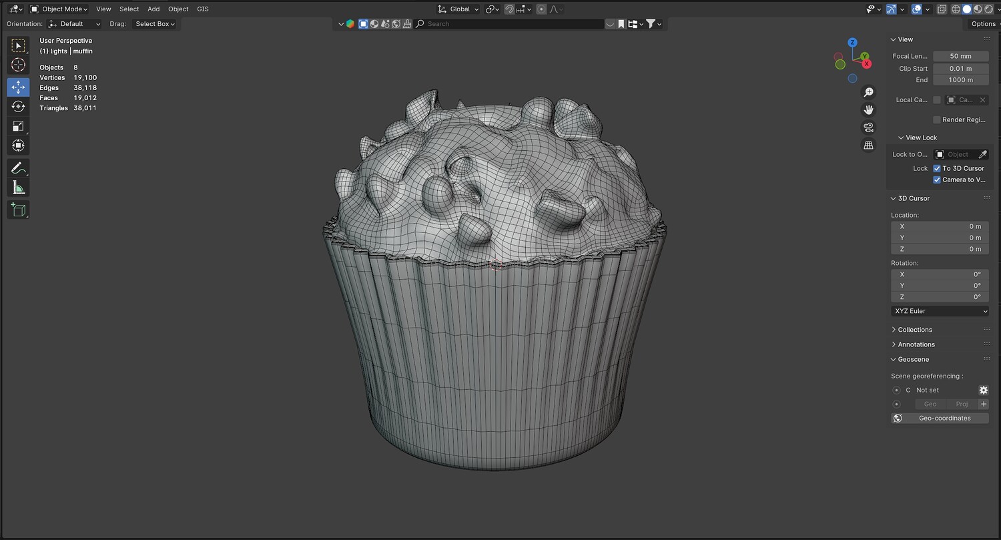Click the Focal Length 50 mm field
1001x540 pixels.
(961, 56)
